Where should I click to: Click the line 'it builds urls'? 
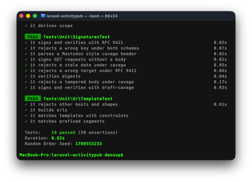[x=49, y=110]
